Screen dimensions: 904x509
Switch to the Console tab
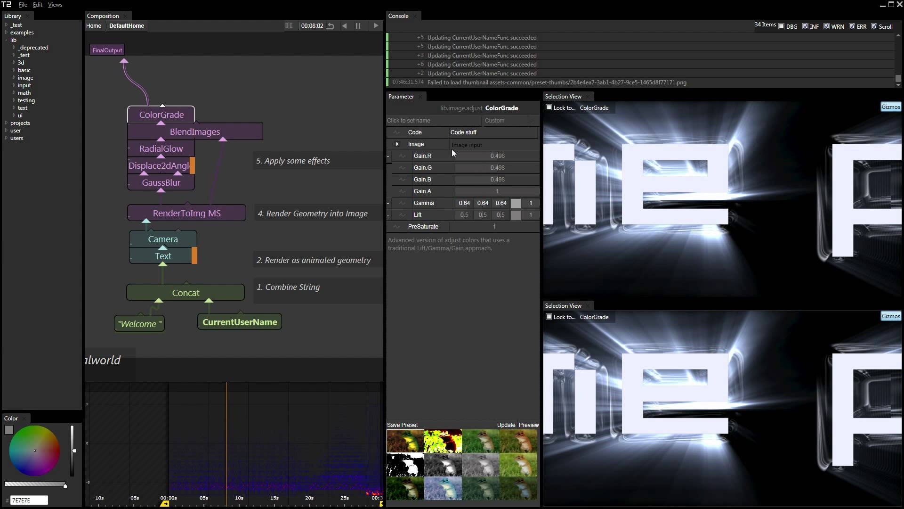click(398, 16)
